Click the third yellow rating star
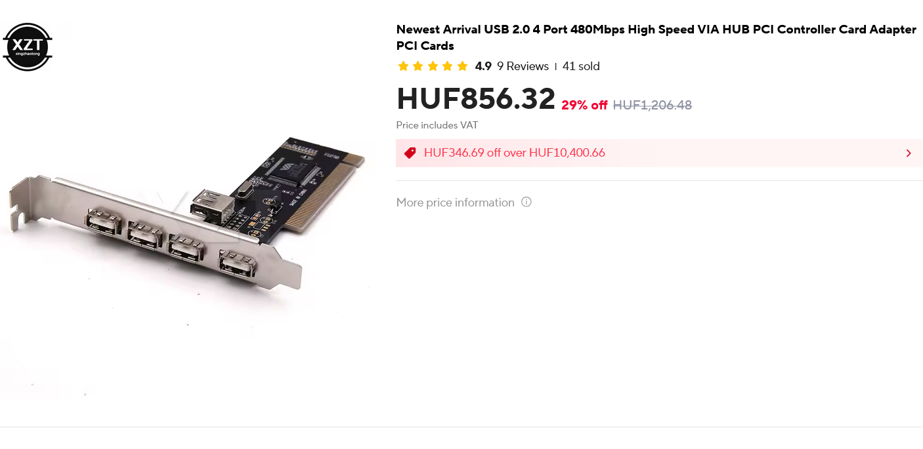The image size is (923, 449). [x=433, y=66]
